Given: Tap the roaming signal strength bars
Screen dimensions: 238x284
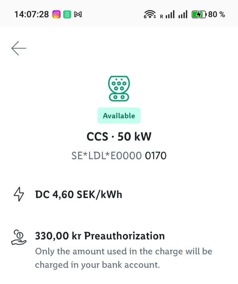Looking at the screenshot, I should [x=167, y=14].
